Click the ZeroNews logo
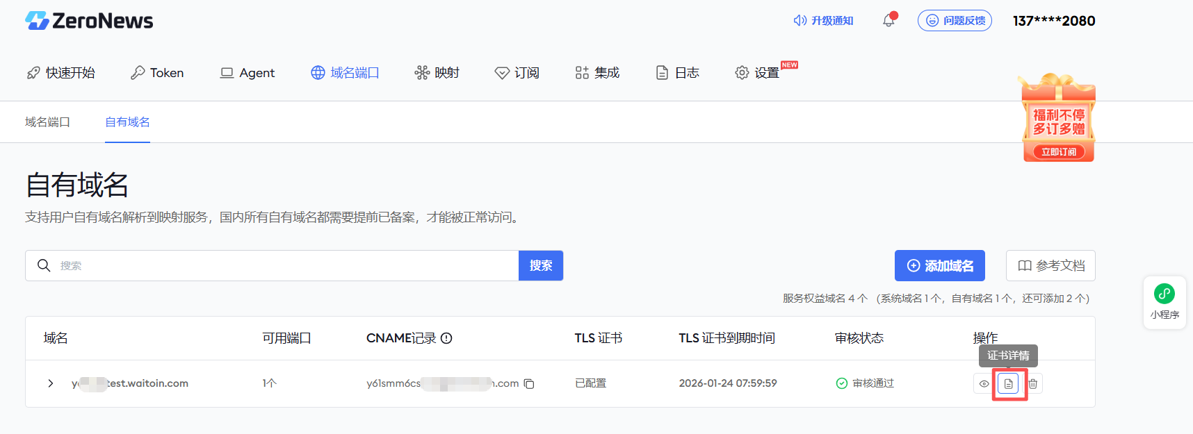The width and height of the screenshot is (1193, 434). (89, 21)
